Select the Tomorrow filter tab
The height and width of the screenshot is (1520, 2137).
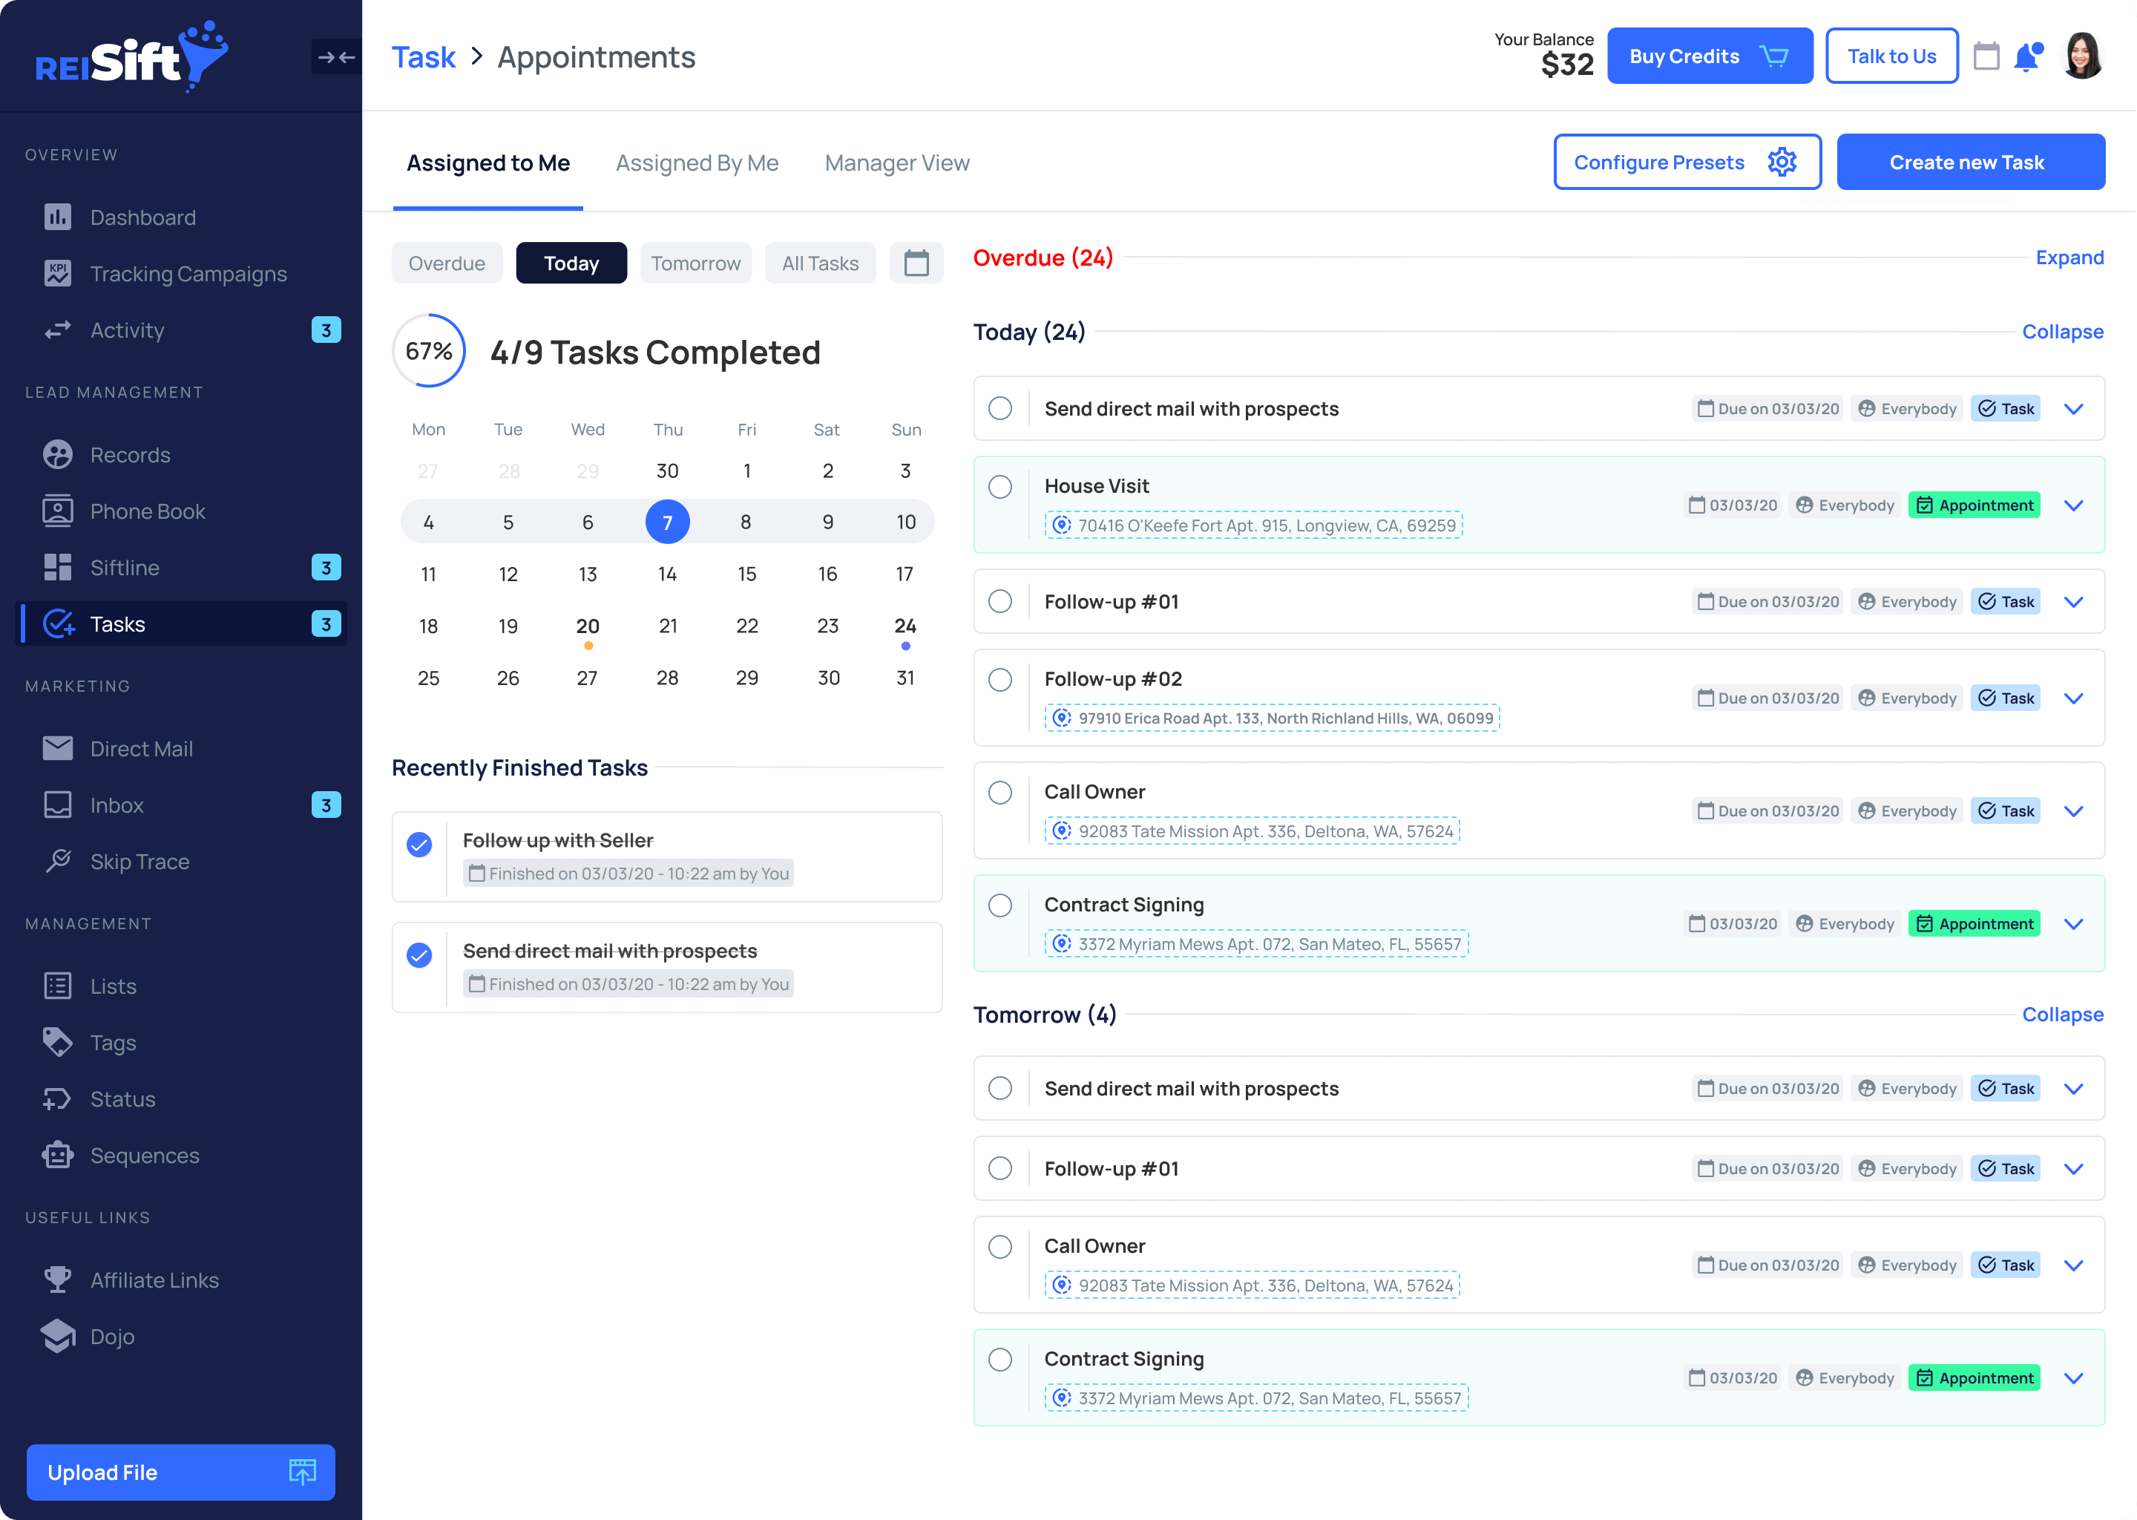click(695, 263)
